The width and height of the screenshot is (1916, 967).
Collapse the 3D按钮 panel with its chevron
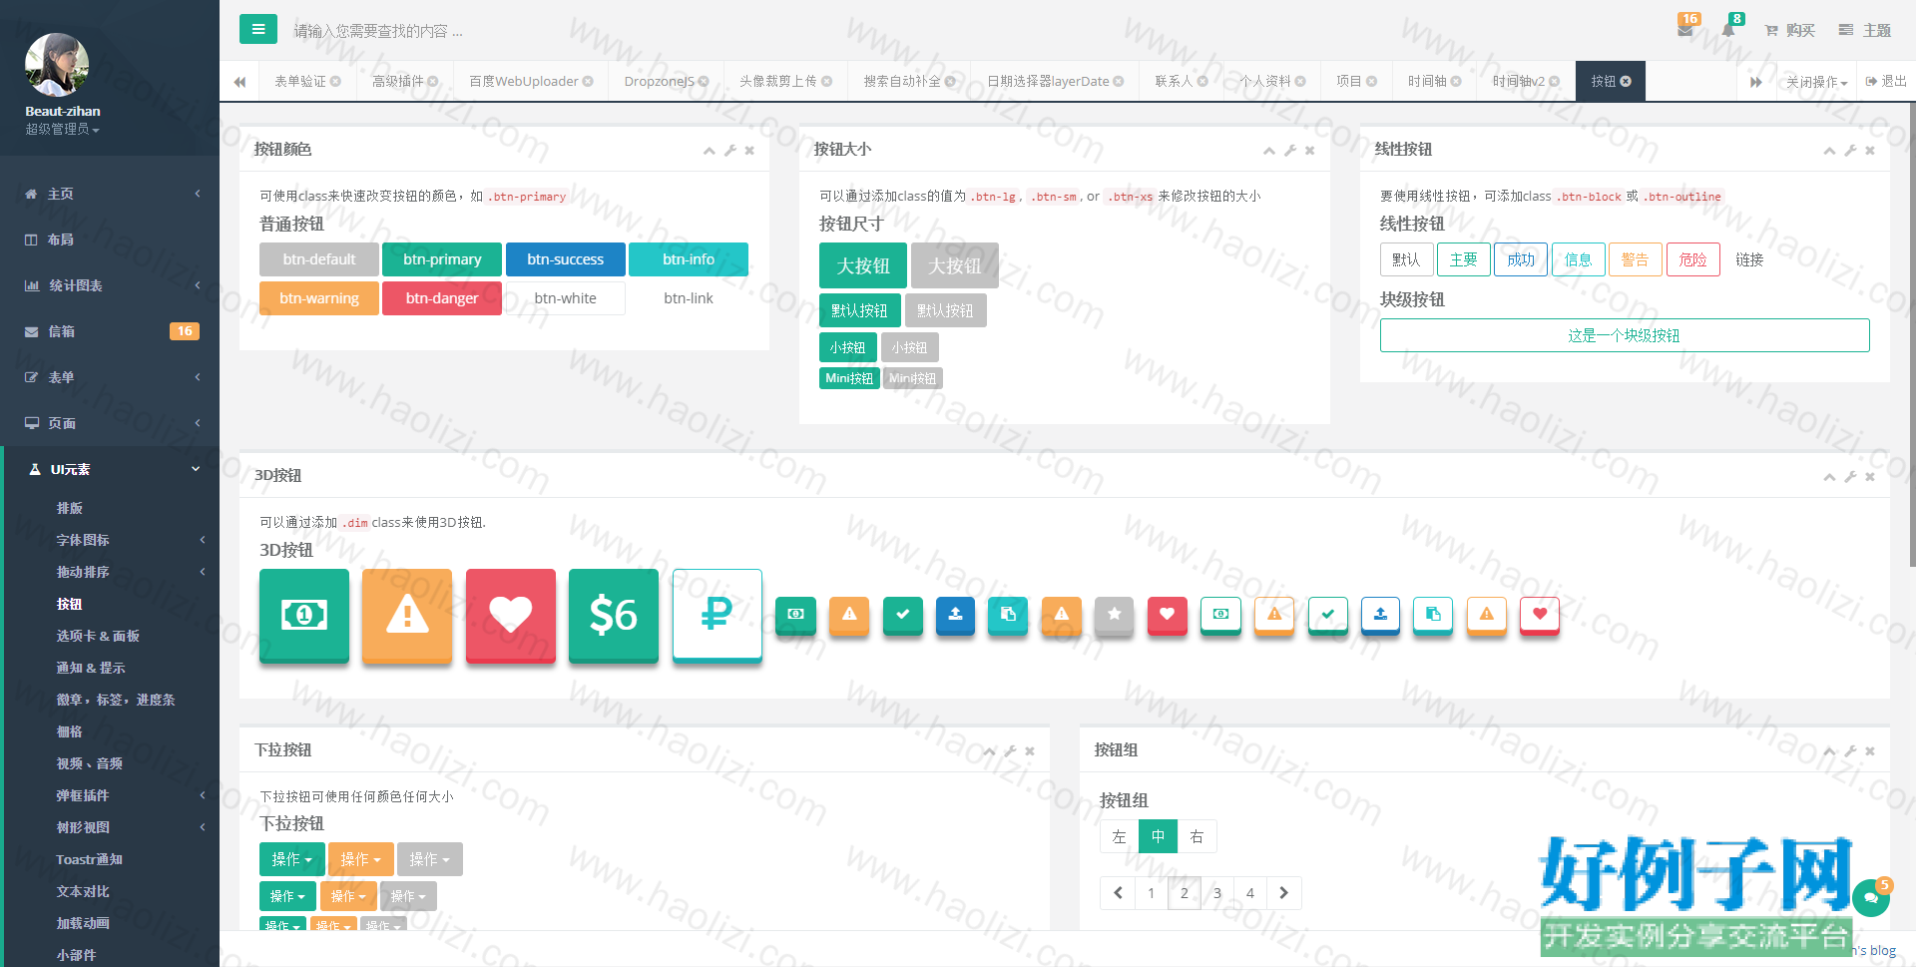coord(1829,477)
